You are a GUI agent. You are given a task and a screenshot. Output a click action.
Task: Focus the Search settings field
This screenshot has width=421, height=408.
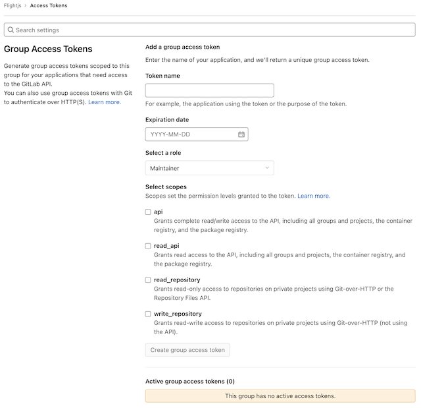click(210, 30)
